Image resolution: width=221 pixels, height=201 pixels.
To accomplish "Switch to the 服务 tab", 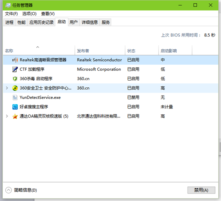I will click(106, 22).
